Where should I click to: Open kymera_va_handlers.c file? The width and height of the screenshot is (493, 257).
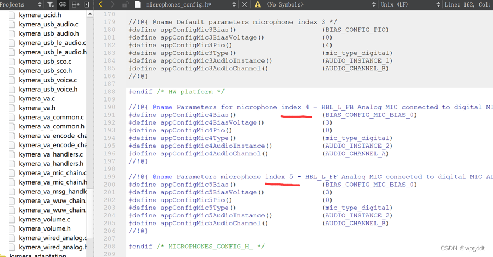pos(51,154)
